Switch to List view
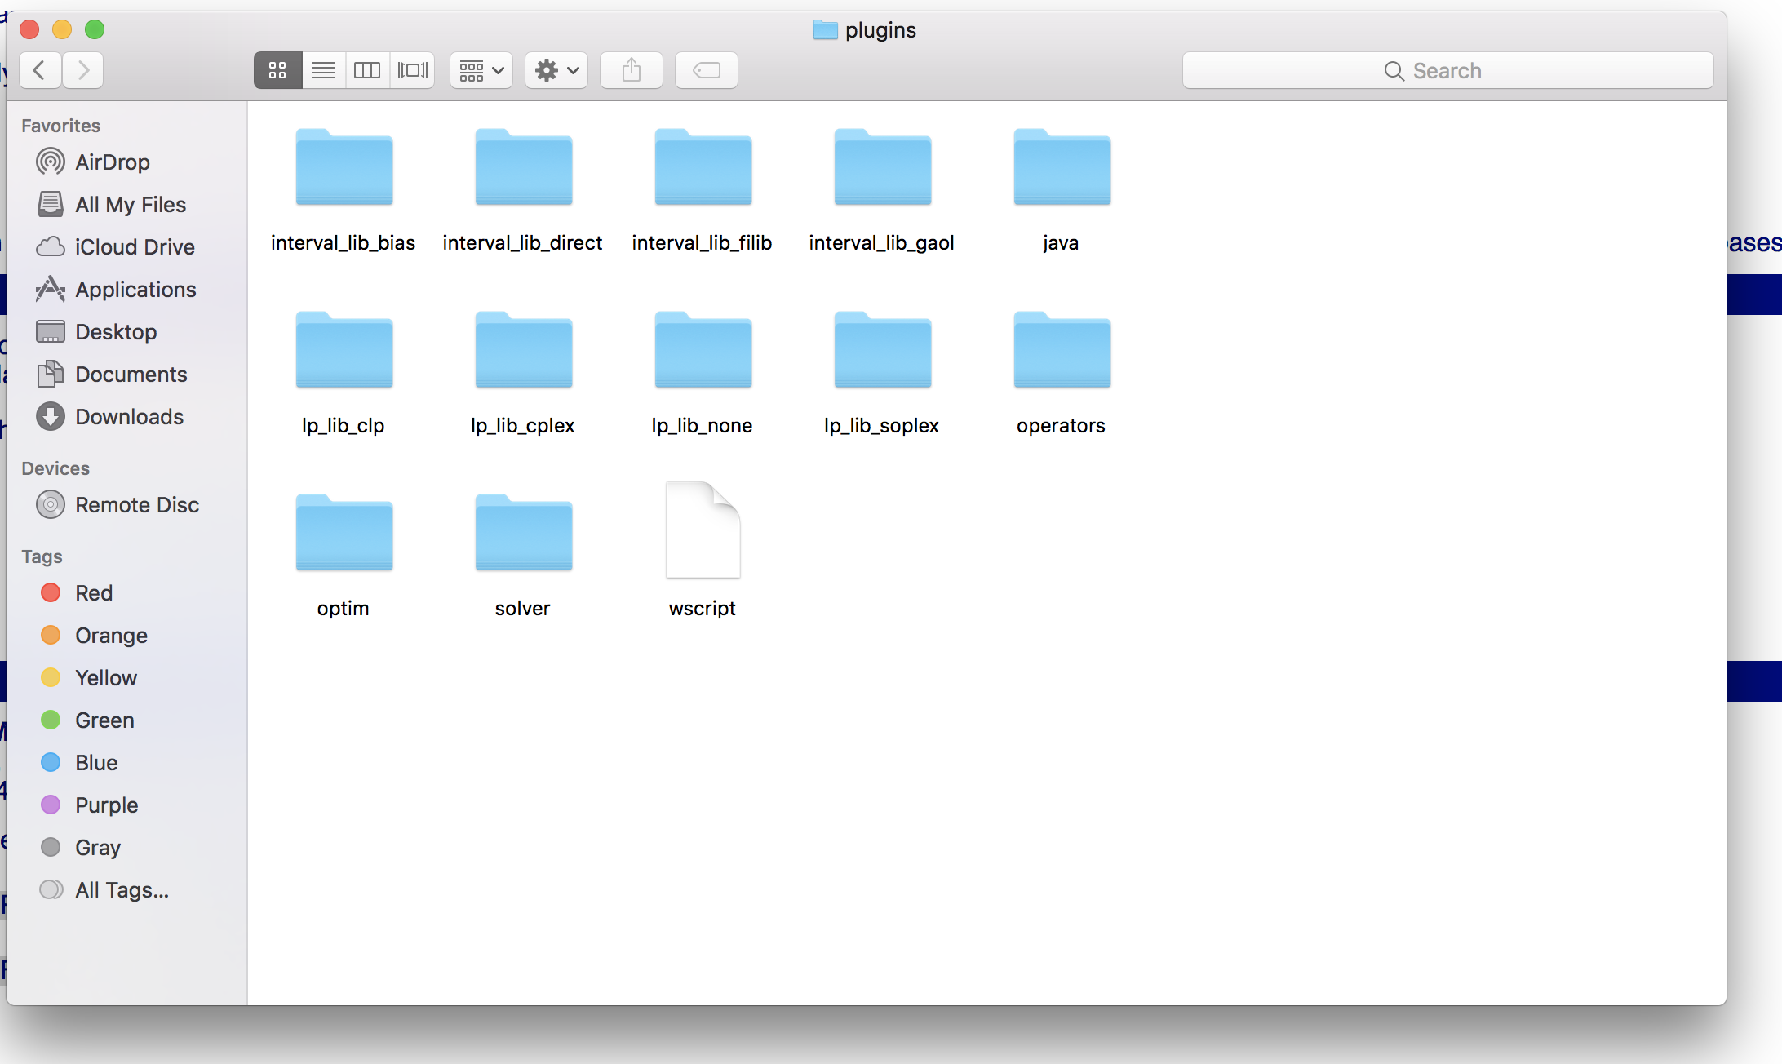 pyautogui.click(x=323, y=70)
